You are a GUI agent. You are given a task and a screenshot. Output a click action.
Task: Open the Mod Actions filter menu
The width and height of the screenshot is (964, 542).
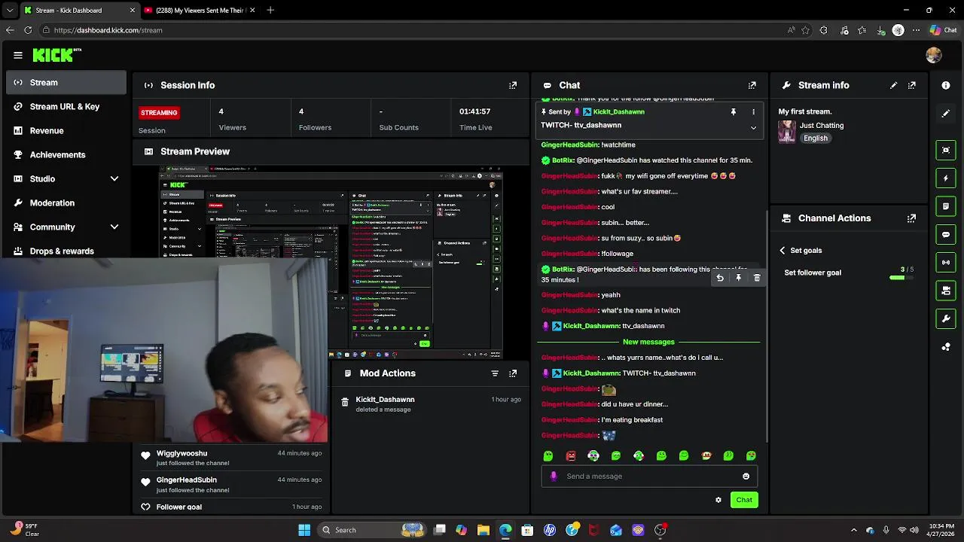pos(495,373)
